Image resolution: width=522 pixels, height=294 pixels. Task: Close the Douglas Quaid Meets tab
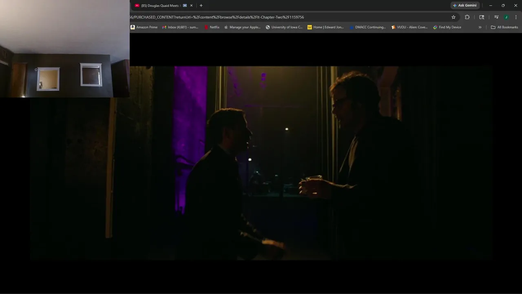191,6
